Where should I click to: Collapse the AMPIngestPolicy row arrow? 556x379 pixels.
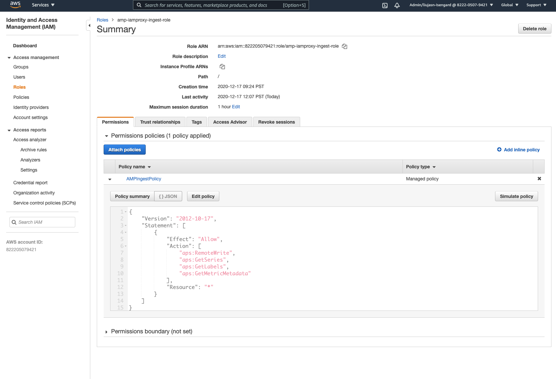click(x=110, y=179)
